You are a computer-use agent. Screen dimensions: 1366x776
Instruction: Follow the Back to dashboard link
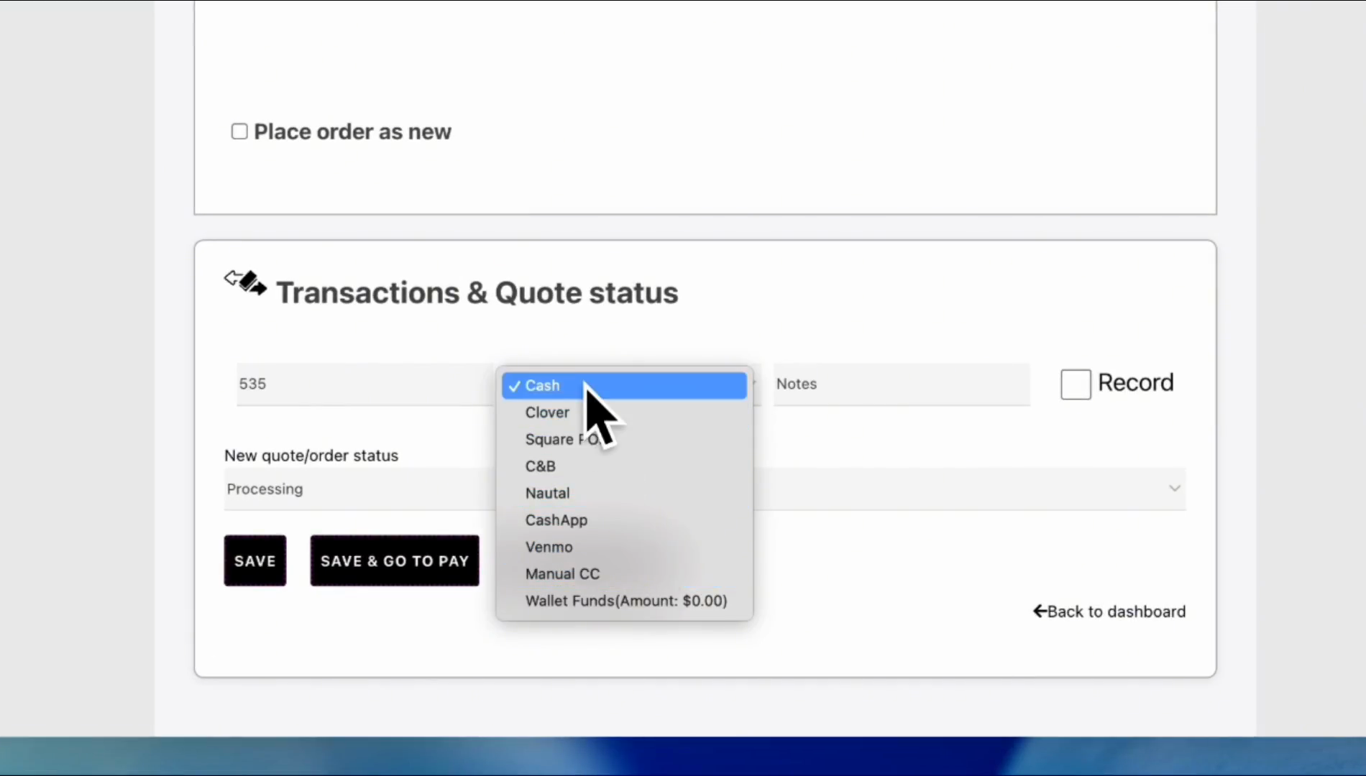(1116, 611)
